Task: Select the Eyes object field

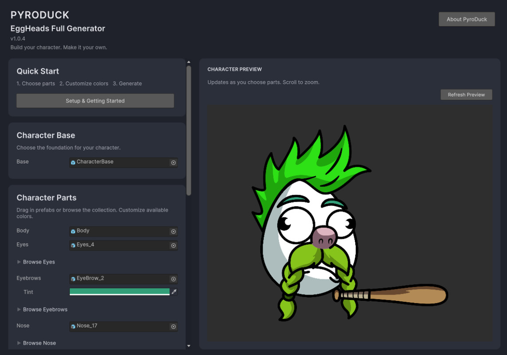Action: (123, 245)
